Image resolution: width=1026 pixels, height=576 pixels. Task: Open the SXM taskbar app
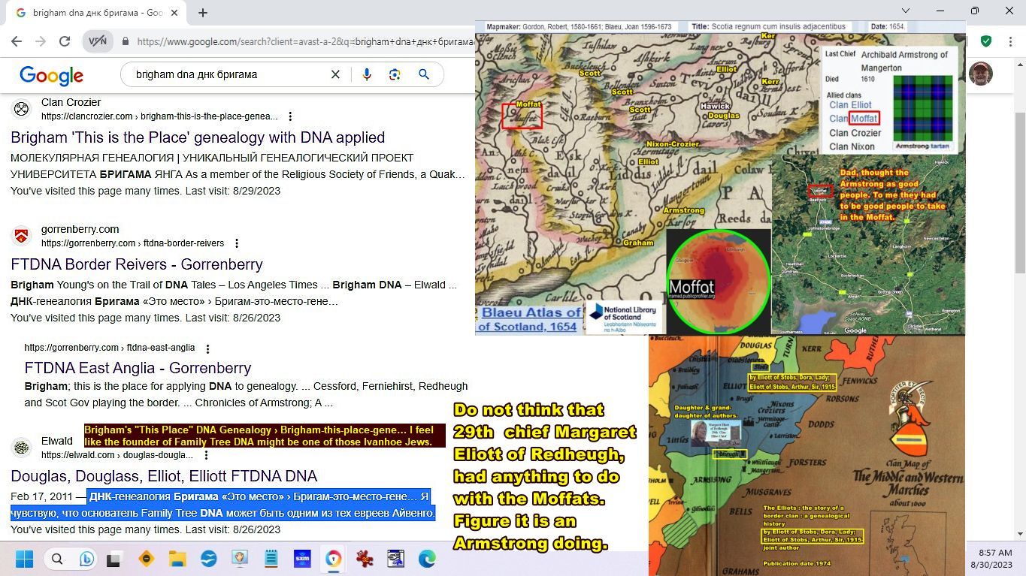coord(302,559)
